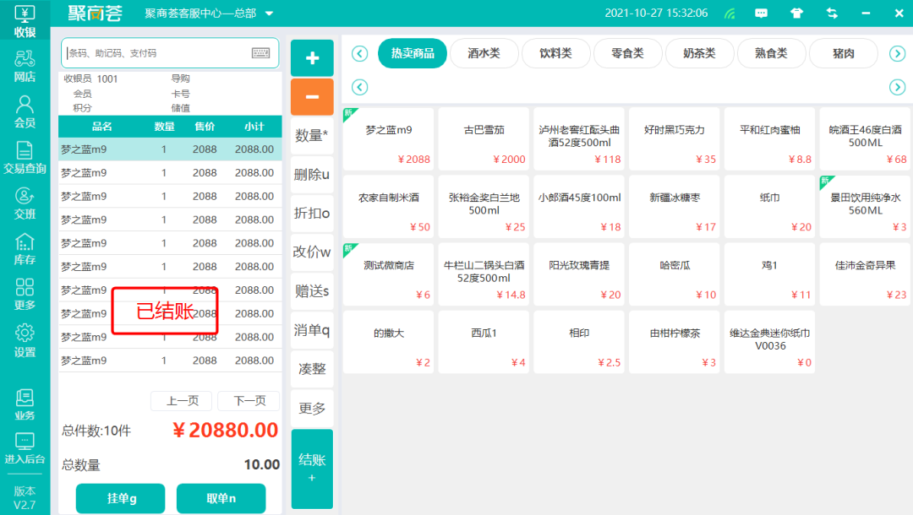Click the barcode search input field
913x515 pixels.
(x=156, y=53)
